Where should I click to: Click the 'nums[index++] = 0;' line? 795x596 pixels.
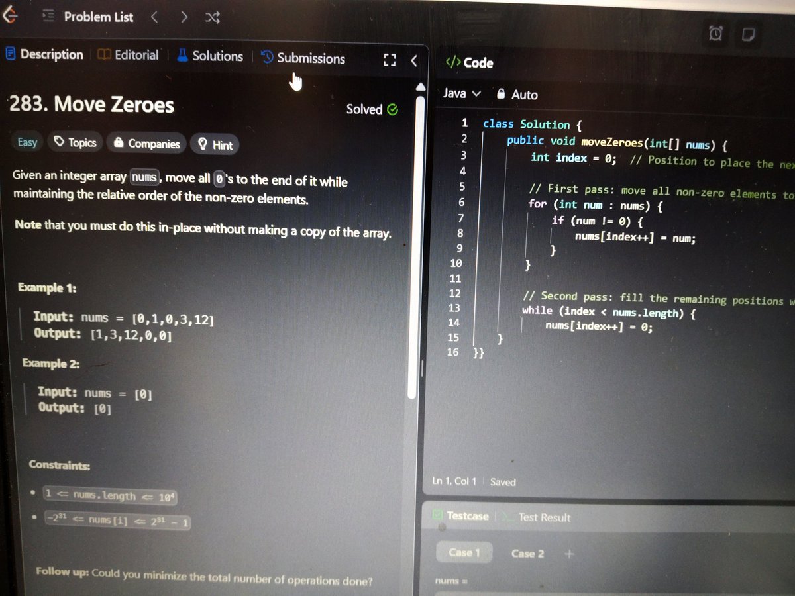pyautogui.click(x=599, y=326)
